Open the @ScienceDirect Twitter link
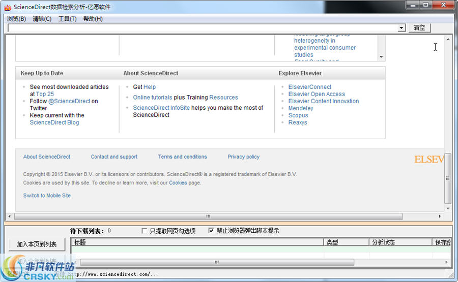 pos(69,101)
